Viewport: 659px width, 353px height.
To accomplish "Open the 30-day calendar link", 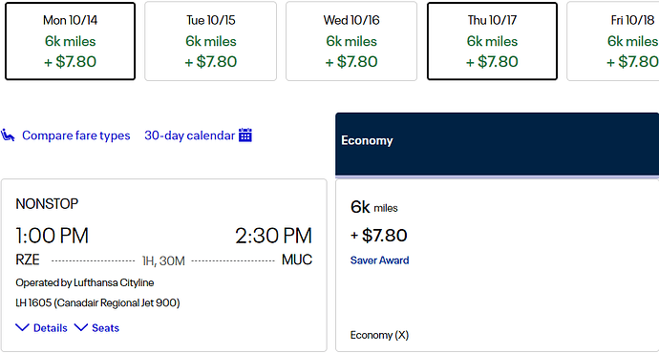I will pos(189,135).
